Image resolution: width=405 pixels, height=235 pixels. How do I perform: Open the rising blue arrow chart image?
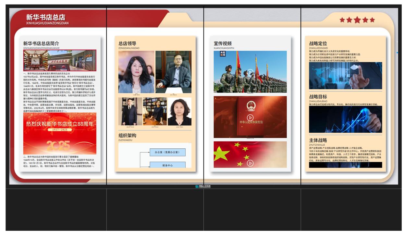click(346, 119)
